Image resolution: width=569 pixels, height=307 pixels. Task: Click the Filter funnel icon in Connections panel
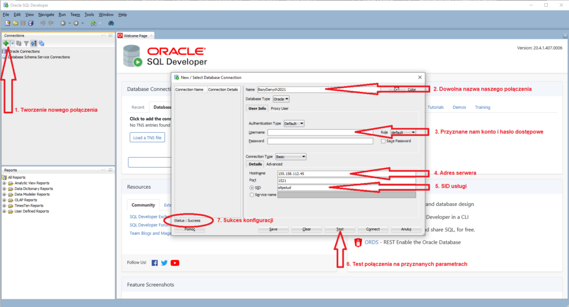click(26, 43)
